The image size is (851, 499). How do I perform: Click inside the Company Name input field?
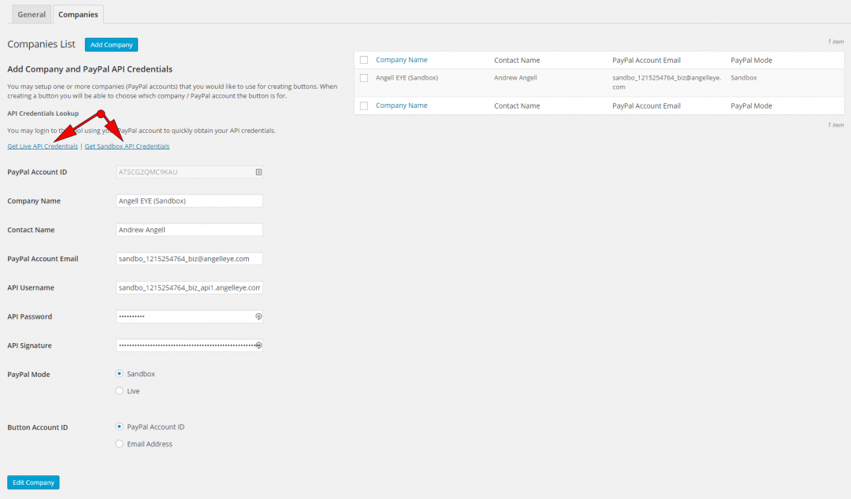click(189, 201)
